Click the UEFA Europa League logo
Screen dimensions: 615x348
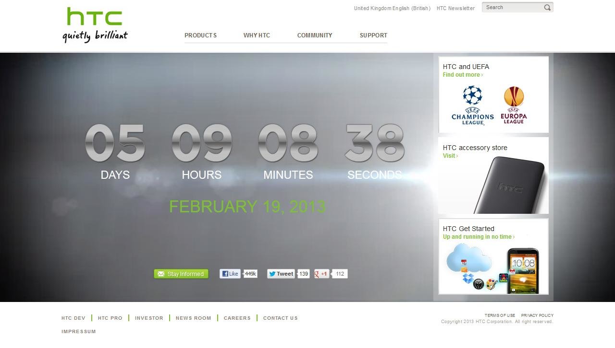514,105
